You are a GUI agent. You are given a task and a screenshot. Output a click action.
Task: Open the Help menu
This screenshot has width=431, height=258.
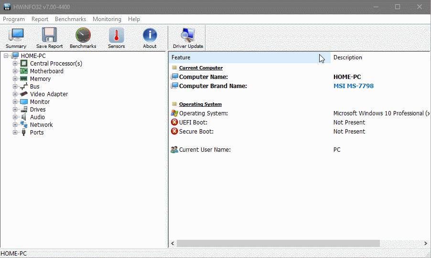tap(134, 19)
